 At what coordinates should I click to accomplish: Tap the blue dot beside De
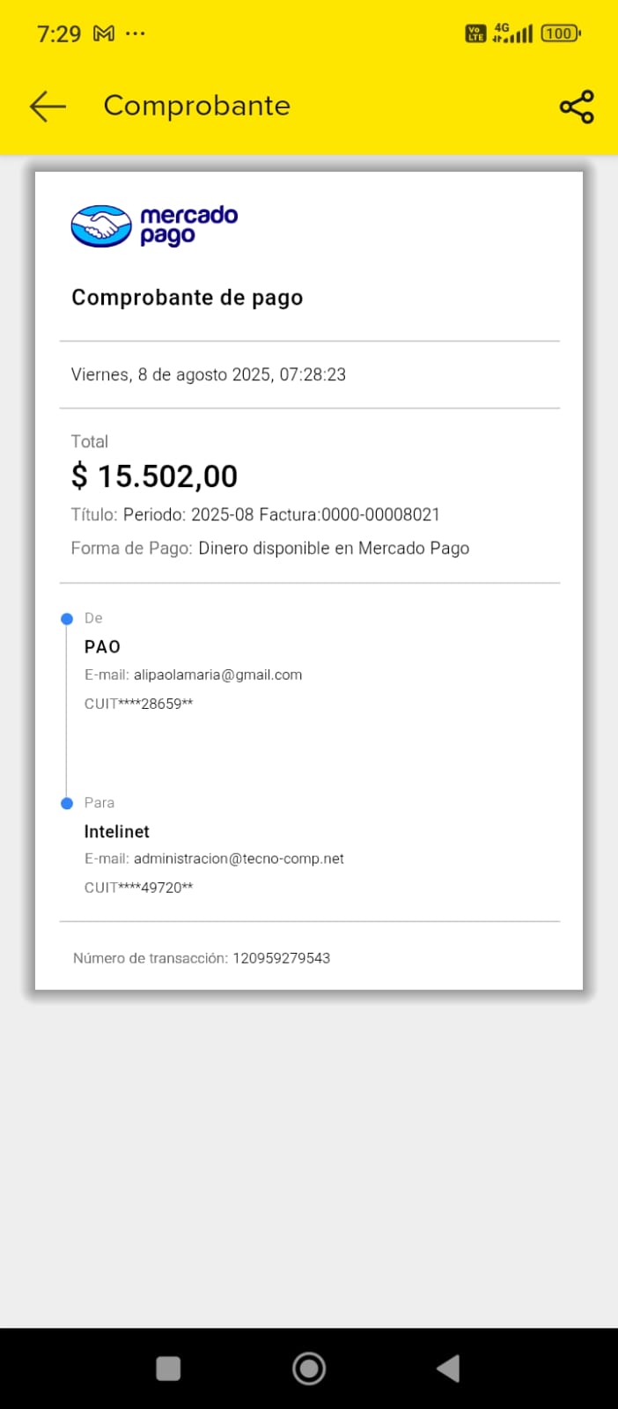click(x=67, y=619)
